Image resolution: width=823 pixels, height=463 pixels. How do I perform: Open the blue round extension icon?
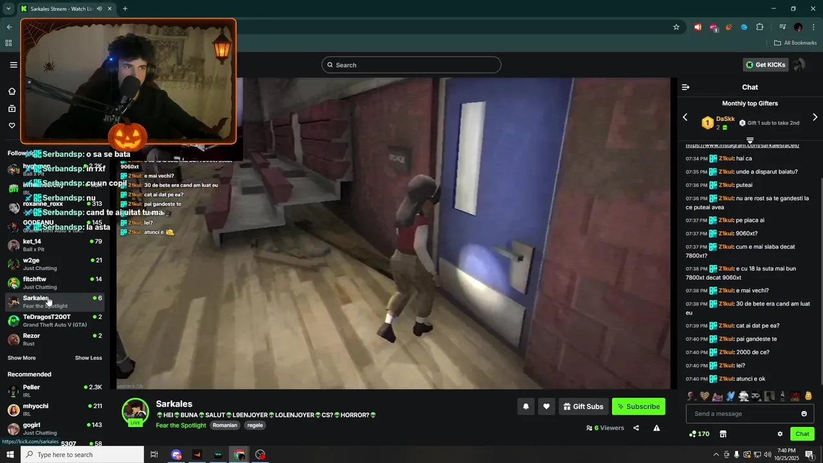pos(744,27)
